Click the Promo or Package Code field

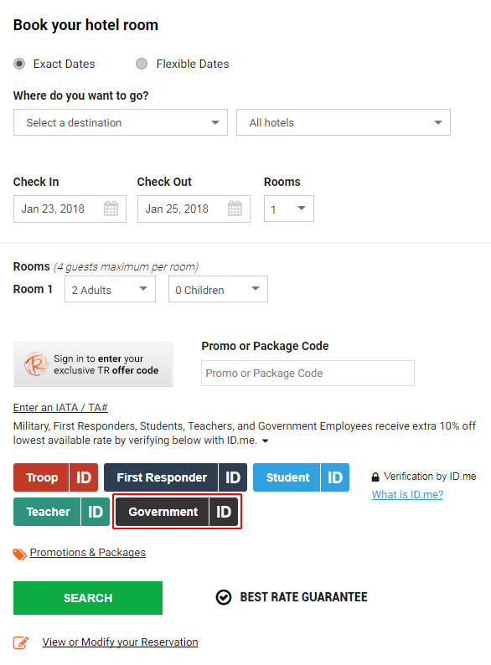coord(308,374)
